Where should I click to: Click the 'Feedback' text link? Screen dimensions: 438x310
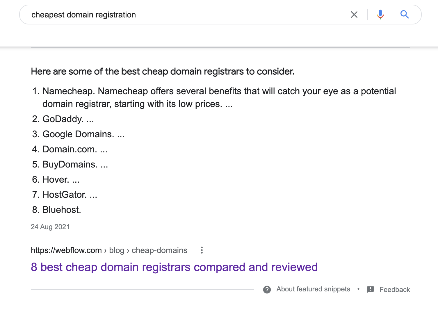tap(394, 290)
